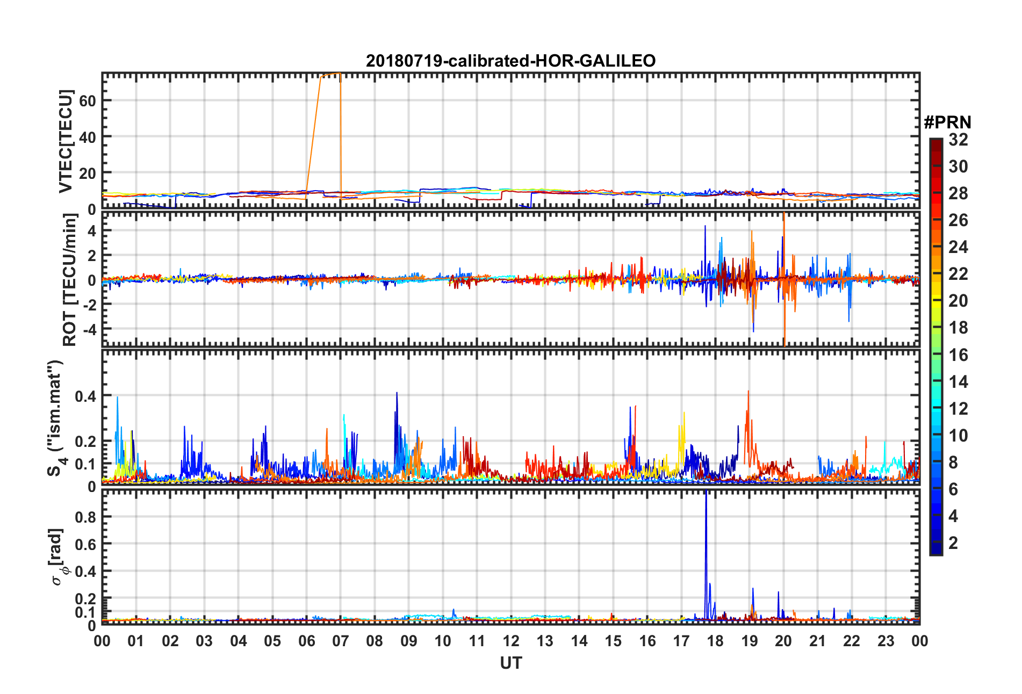This screenshot has width=1022, height=694.
Task: Select the "VTEC[TECU]" y-axis label
Action: pos(66,141)
